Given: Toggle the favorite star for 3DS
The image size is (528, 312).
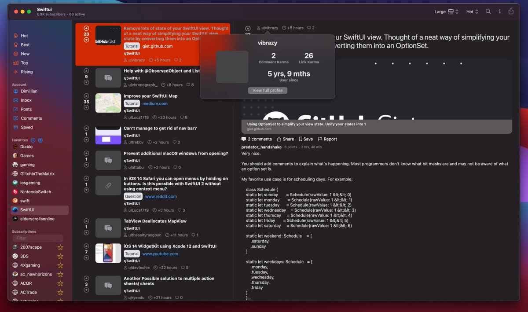Looking at the screenshot, I should [61, 256].
